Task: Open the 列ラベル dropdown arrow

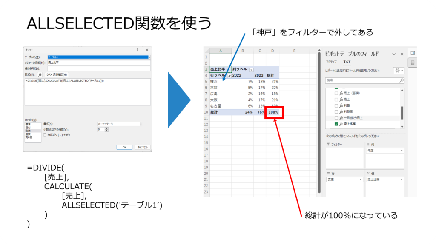Action: coord(251,70)
